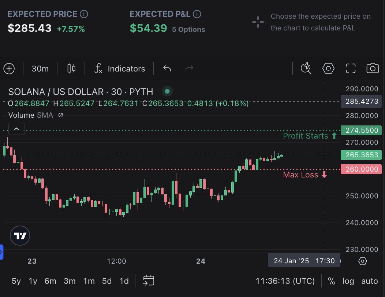Click the Expected Price info icon

point(84,14)
